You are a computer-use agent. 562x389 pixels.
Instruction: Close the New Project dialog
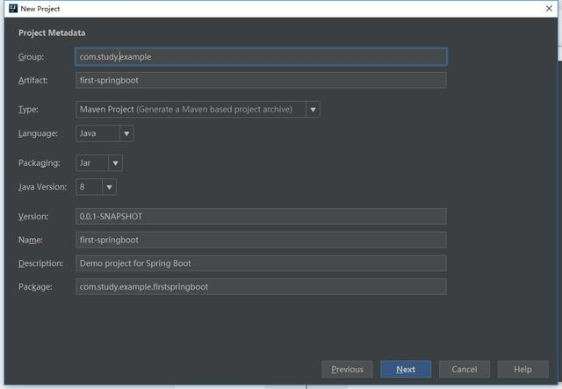tap(549, 8)
